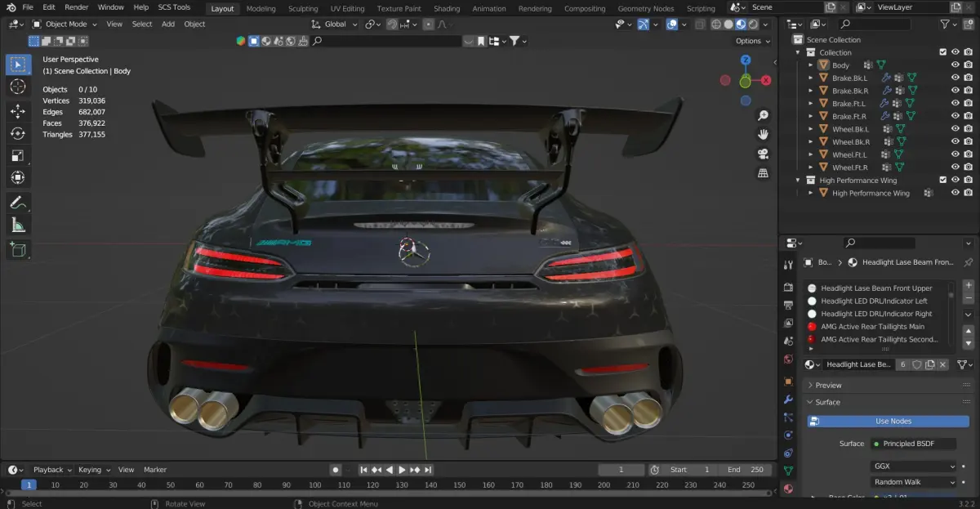Switch to the Geometry Nodes workspace tab
The height and width of the screenshot is (509, 980).
pos(646,8)
